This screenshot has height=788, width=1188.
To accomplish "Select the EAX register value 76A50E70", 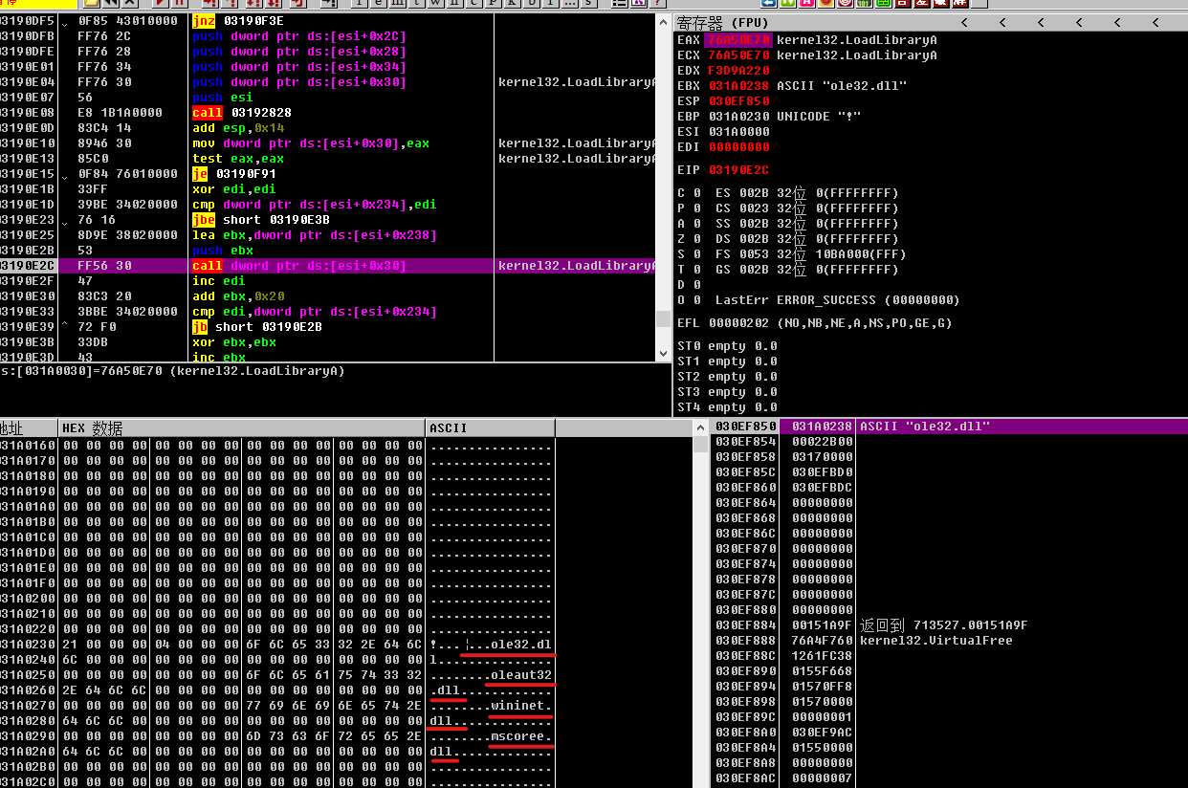I will click(737, 40).
